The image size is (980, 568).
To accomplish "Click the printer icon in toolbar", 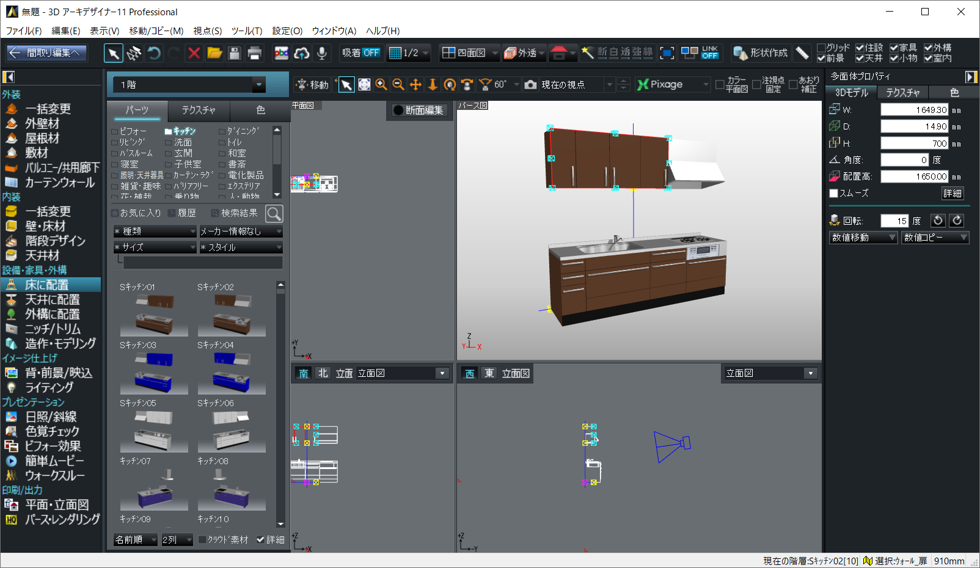I will coord(255,53).
